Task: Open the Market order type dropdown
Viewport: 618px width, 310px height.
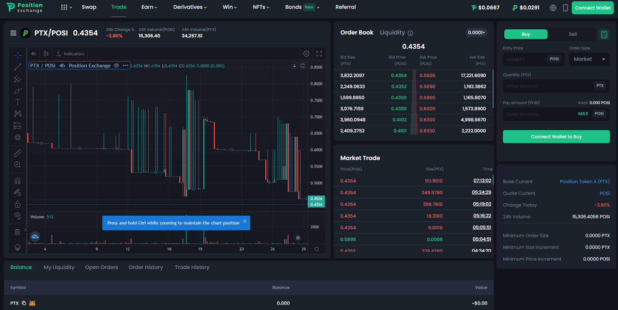Action: (589, 59)
